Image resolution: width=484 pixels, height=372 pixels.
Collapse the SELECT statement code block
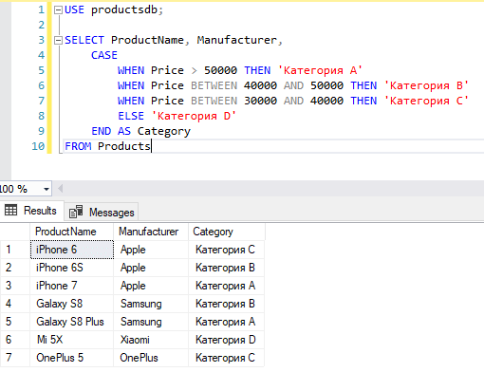click(58, 40)
